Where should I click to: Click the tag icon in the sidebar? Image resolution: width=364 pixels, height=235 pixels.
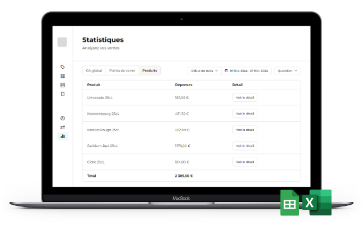click(x=63, y=67)
